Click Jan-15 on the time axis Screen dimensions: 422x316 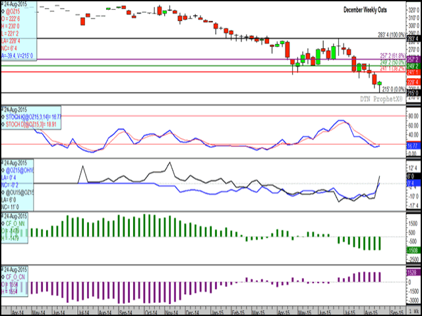click(218, 313)
